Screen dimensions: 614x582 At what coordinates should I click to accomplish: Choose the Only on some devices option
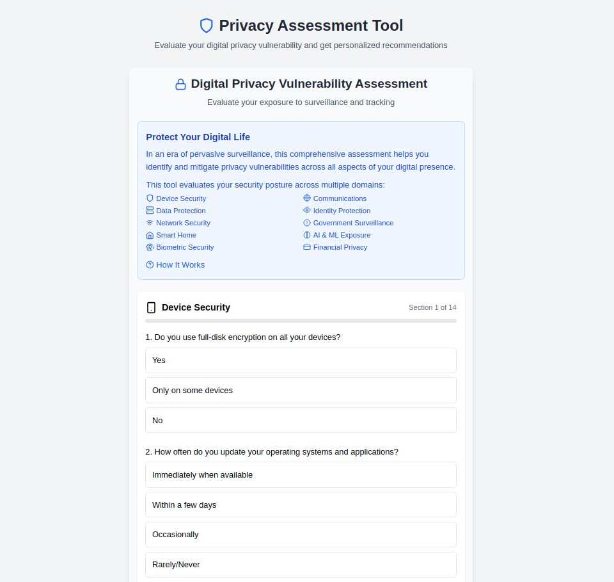[x=301, y=391]
